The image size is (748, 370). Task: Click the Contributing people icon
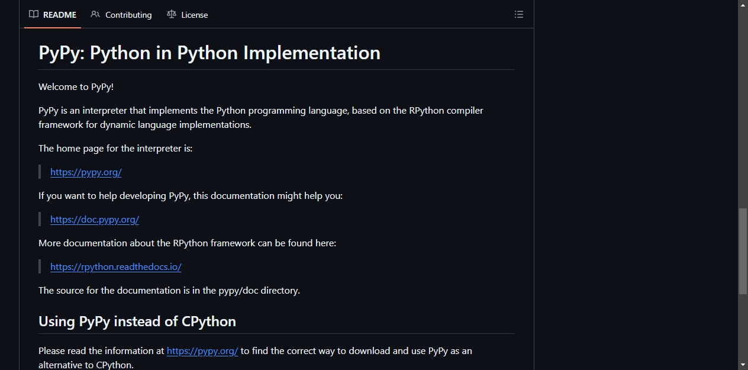click(x=95, y=14)
